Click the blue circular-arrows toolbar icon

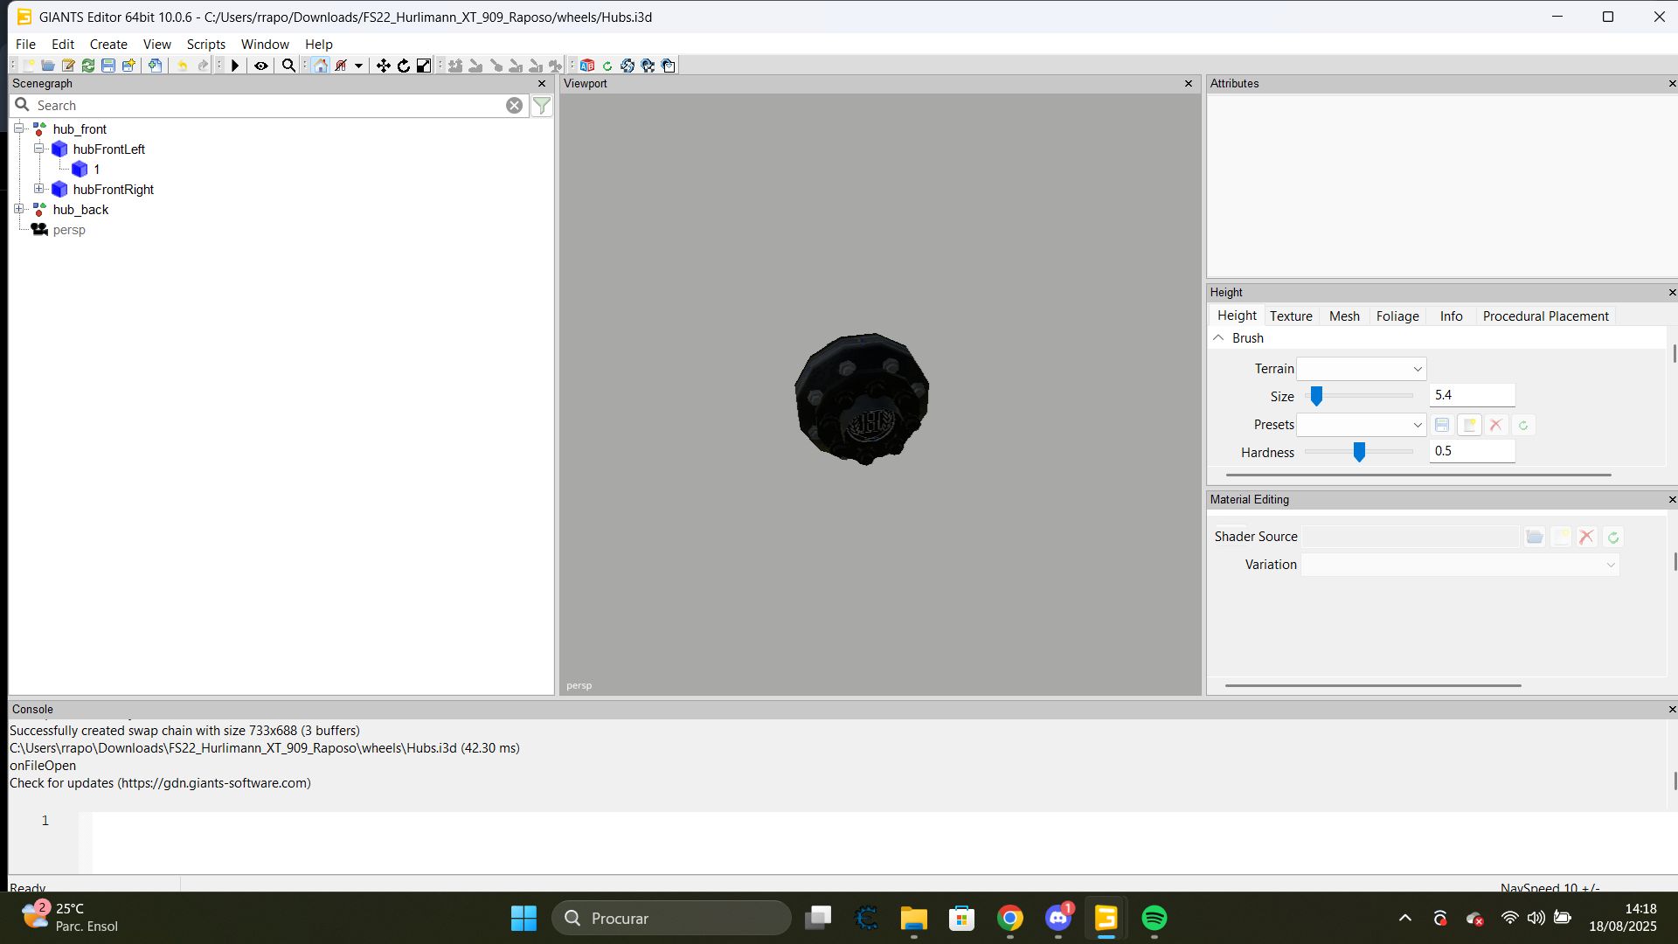click(628, 66)
